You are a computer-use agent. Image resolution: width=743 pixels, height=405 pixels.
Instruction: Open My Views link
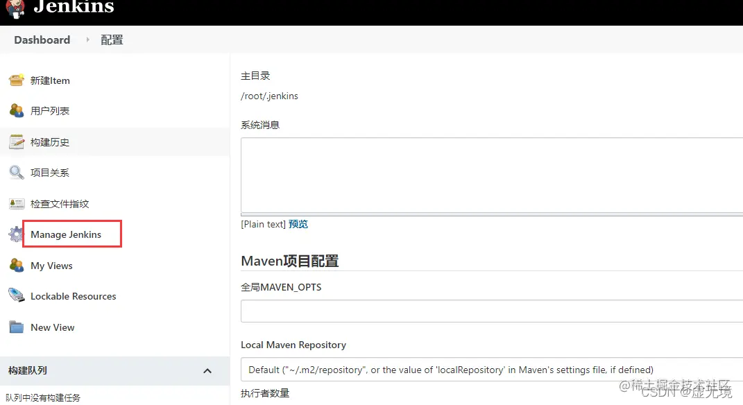51,266
